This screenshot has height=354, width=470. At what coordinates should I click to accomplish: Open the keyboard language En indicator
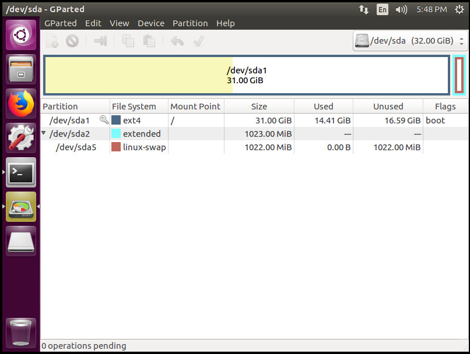[382, 9]
